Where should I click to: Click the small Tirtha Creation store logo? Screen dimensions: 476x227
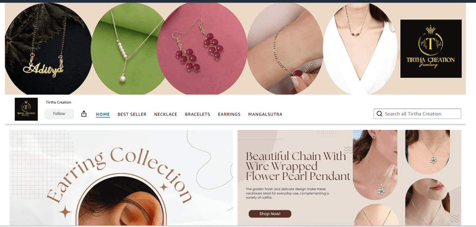tap(26, 109)
